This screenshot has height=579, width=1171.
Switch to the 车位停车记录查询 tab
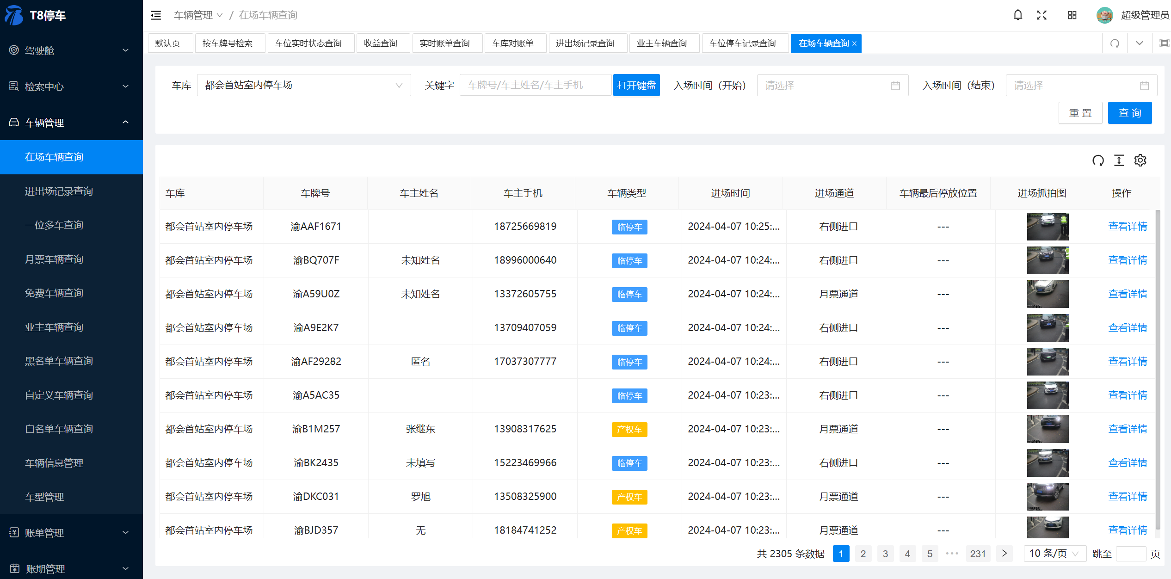point(745,43)
